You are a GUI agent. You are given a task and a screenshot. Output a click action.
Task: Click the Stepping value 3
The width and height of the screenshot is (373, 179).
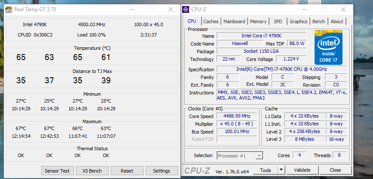(x=336, y=77)
